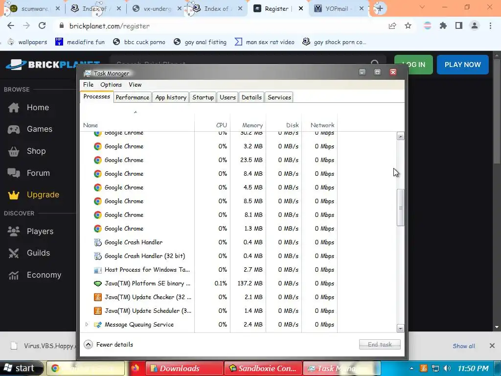
Task: Switch to the Users tab
Action: click(228, 97)
